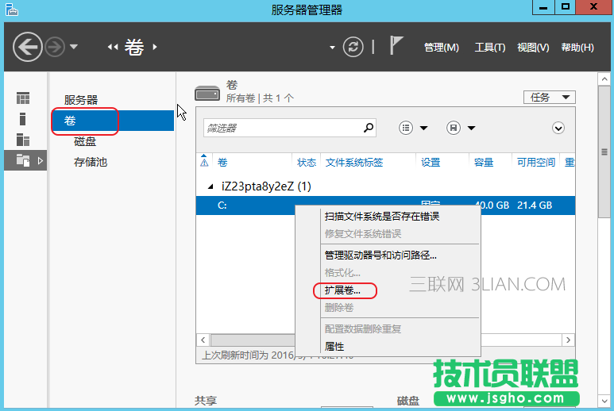Expand the filter panel with the chevron button

(558, 128)
